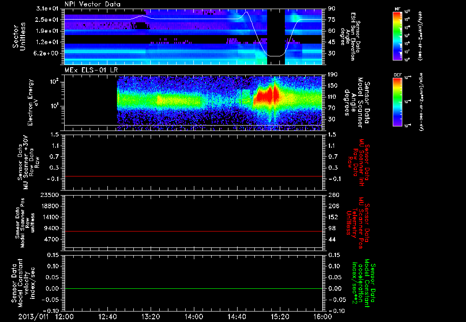Click the '75' sun elevation tick value
The width and height of the screenshot is (466, 322).
point(332,20)
